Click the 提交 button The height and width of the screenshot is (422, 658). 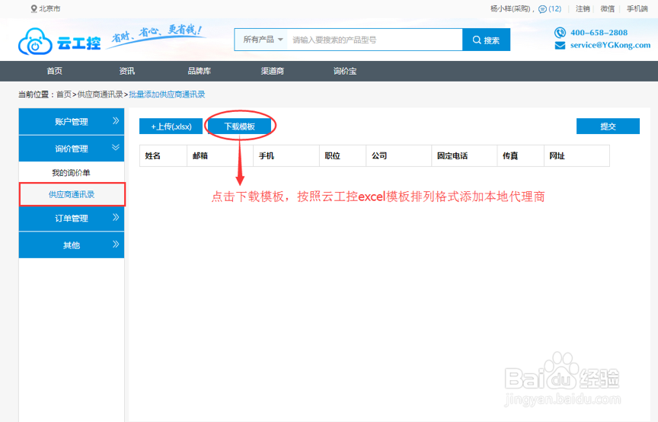608,126
